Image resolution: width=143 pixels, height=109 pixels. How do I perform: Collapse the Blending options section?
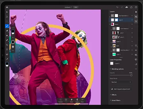coord(110,69)
